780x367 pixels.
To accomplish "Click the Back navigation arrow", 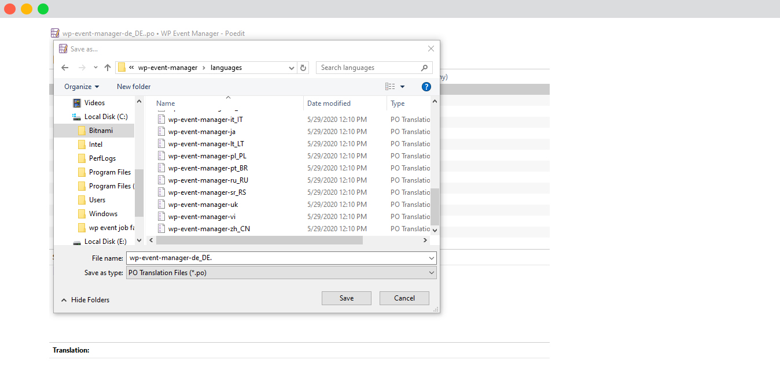I will [x=65, y=68].
